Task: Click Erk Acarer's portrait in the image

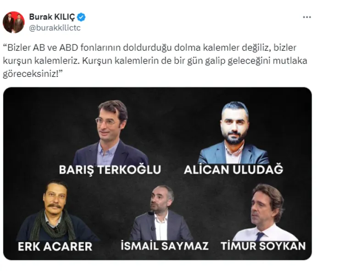Action: tap(55, 210)
